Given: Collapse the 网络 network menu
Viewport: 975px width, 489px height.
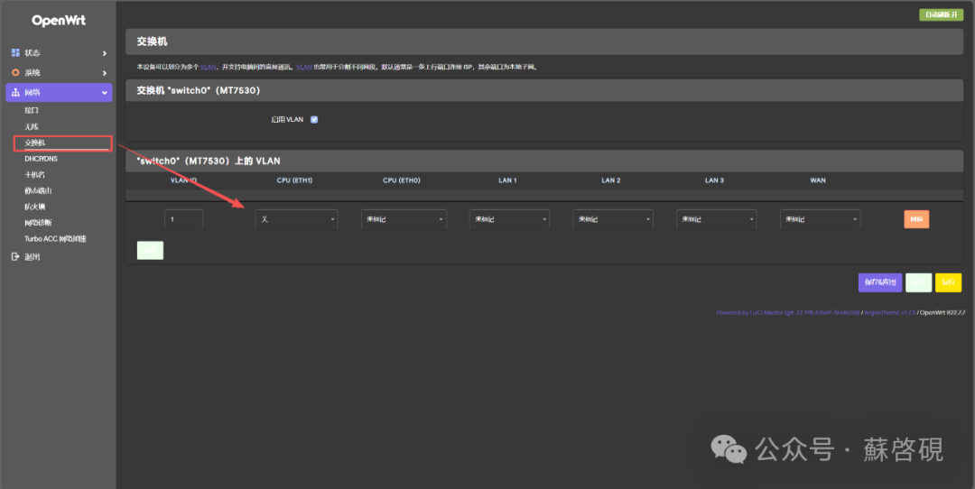Looking at the screenshot, I should [x=59, y=93].
